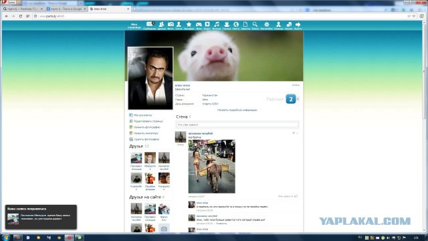The image size is (428, 241).
Task: Click Reply link under second comment
Action: click(x=221, y=224)
